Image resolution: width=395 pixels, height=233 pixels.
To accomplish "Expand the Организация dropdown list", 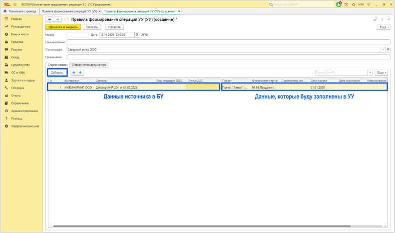I will (x=383, y=50).
